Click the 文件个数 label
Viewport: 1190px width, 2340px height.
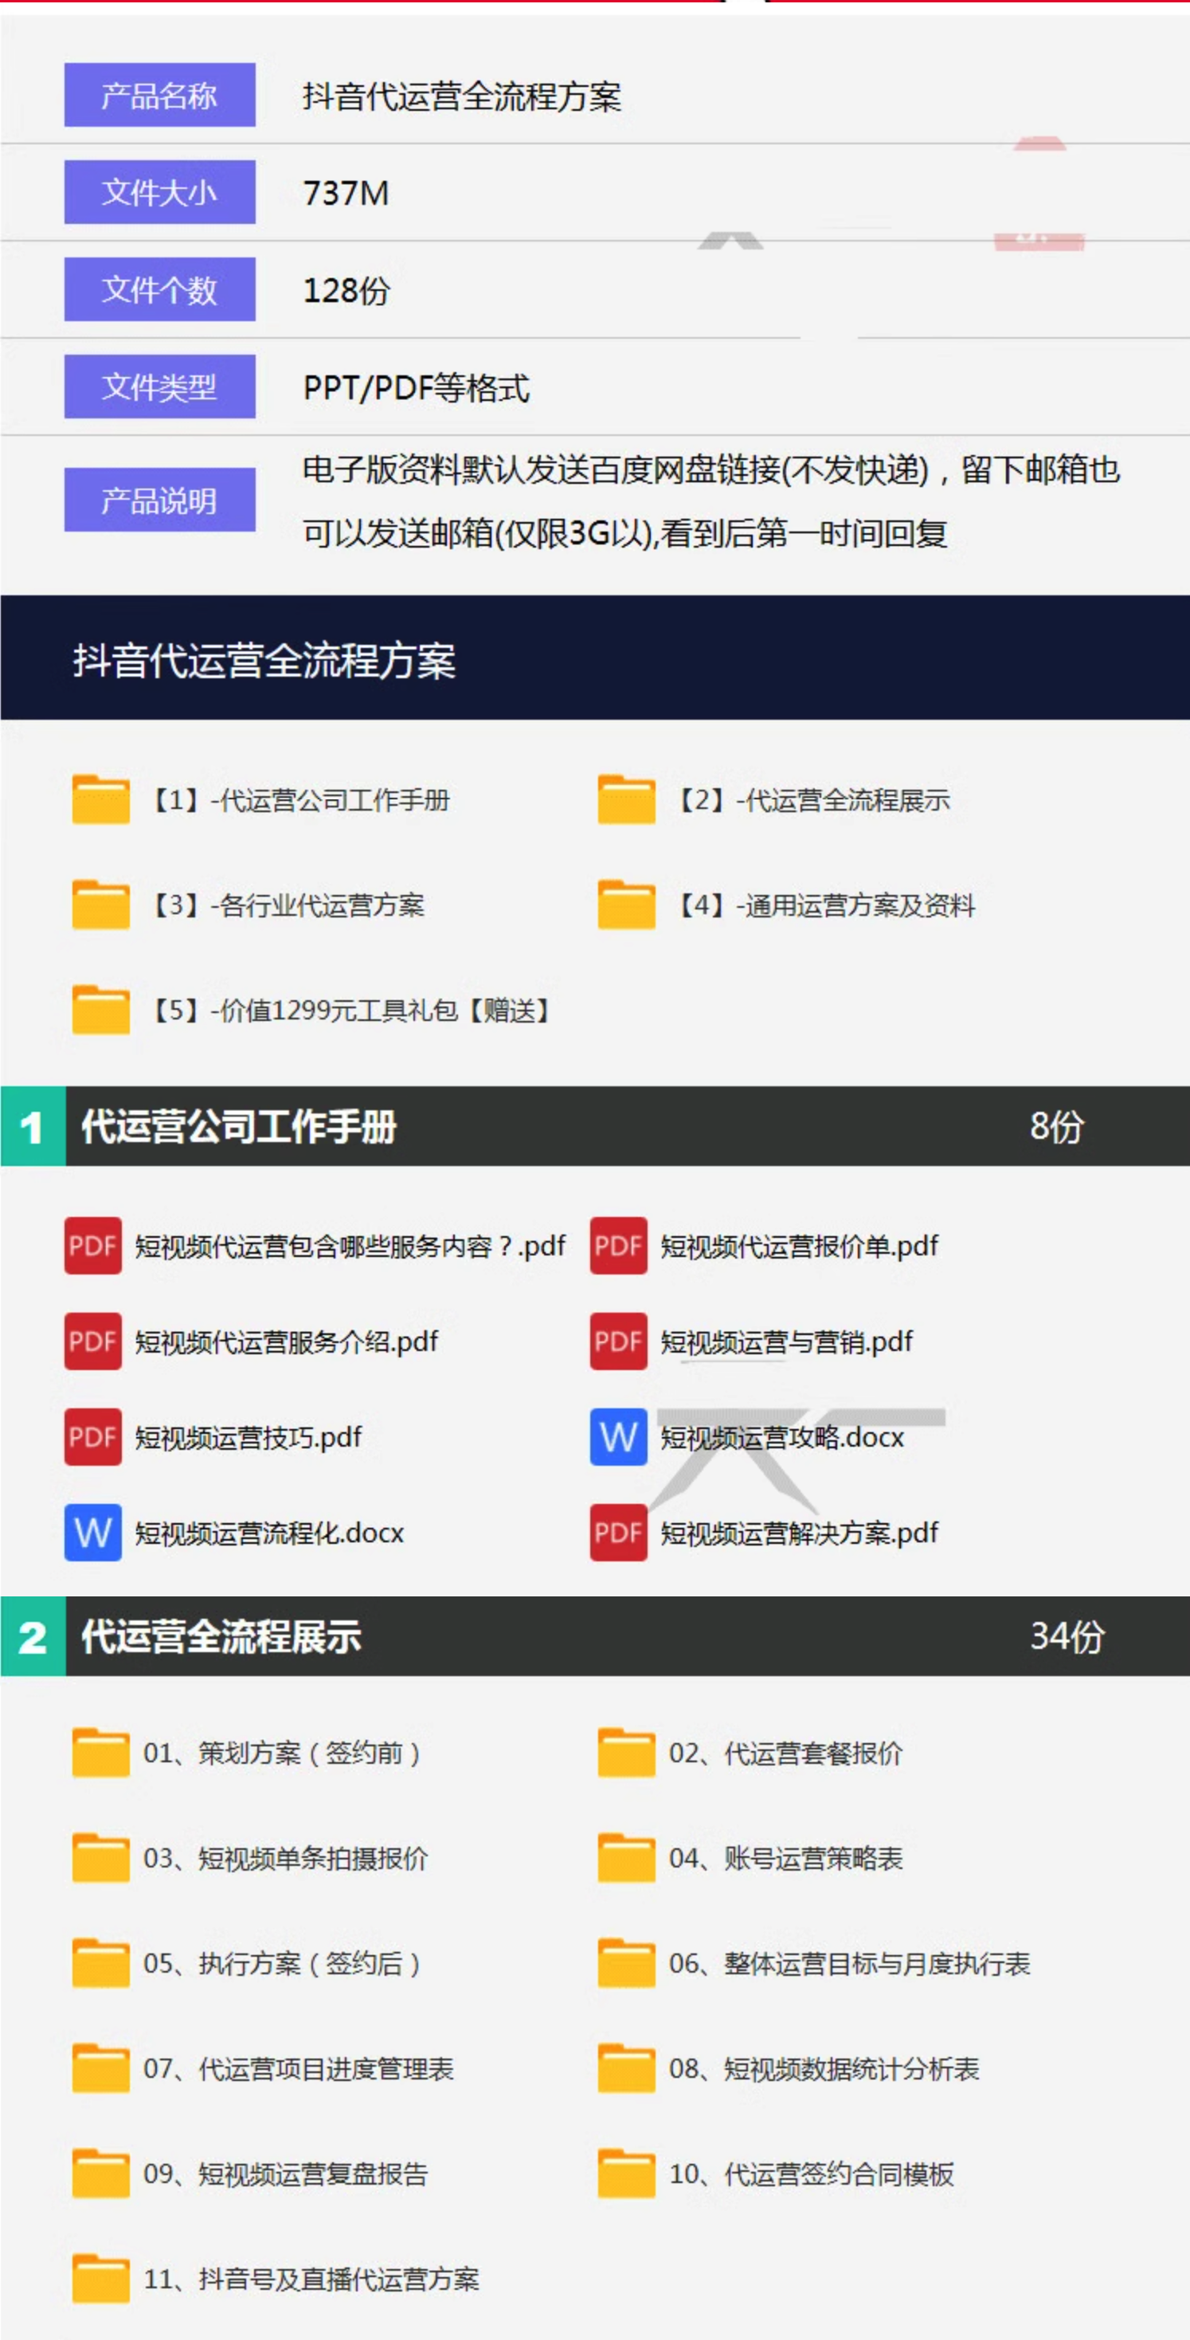[x=160, y=289]
